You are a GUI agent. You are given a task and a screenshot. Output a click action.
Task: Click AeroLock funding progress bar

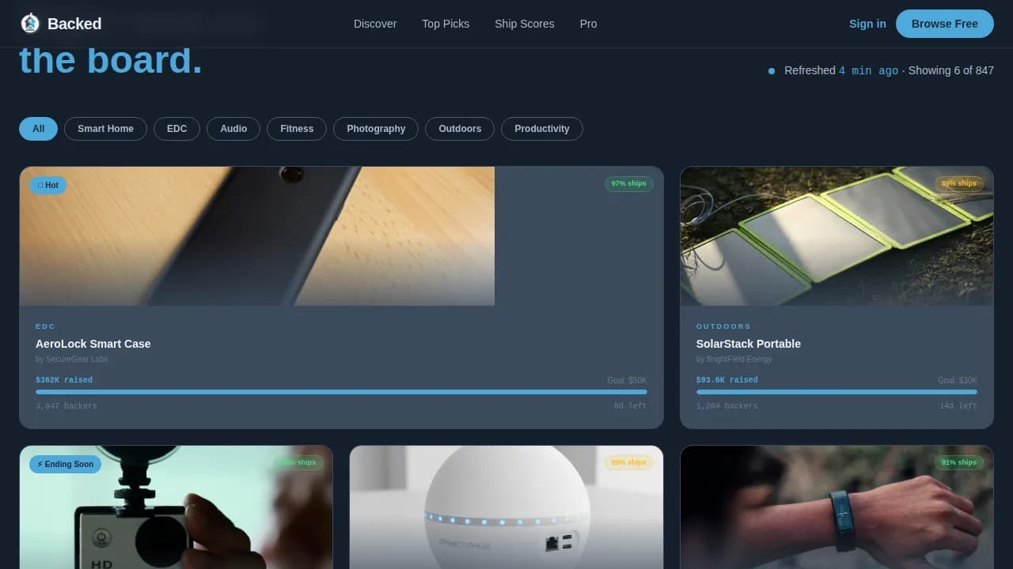pos(341,392)
